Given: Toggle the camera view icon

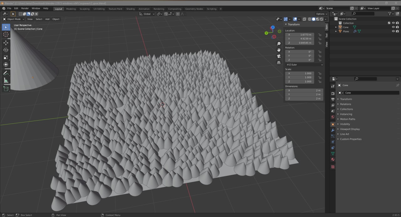Looking at the screenshot, I should pyautogui.click(x=279, y=56).
